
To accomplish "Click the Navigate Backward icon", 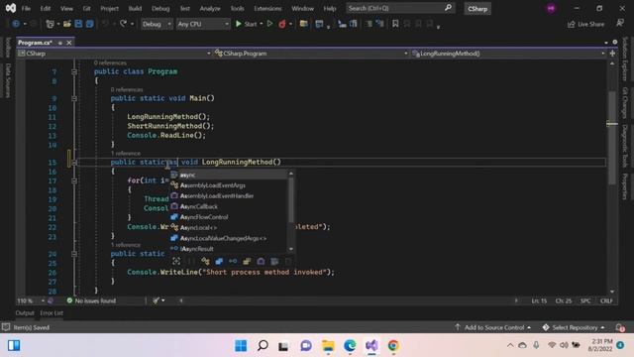I will coord(16,24).
